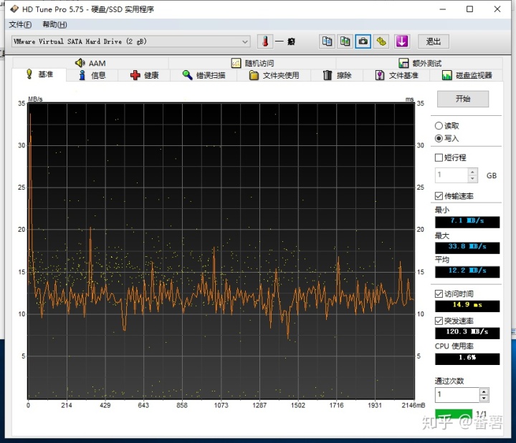Open the 额外测试 tab
Viewport: 516px width, 443px height.
419,63
